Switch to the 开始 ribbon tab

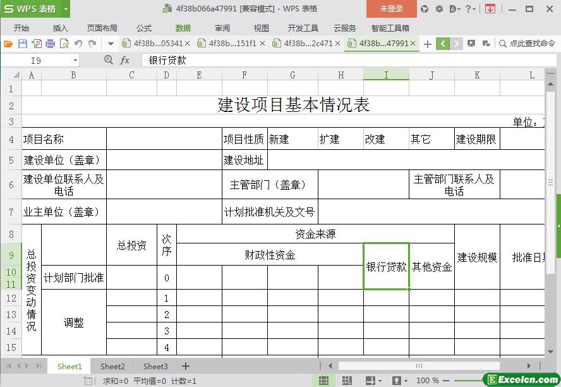pos(21,28)
